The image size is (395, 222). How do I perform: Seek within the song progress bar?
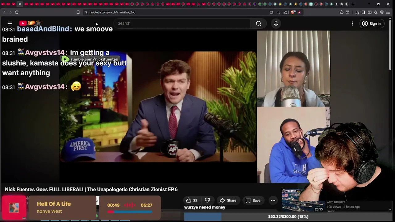[130, 212]
